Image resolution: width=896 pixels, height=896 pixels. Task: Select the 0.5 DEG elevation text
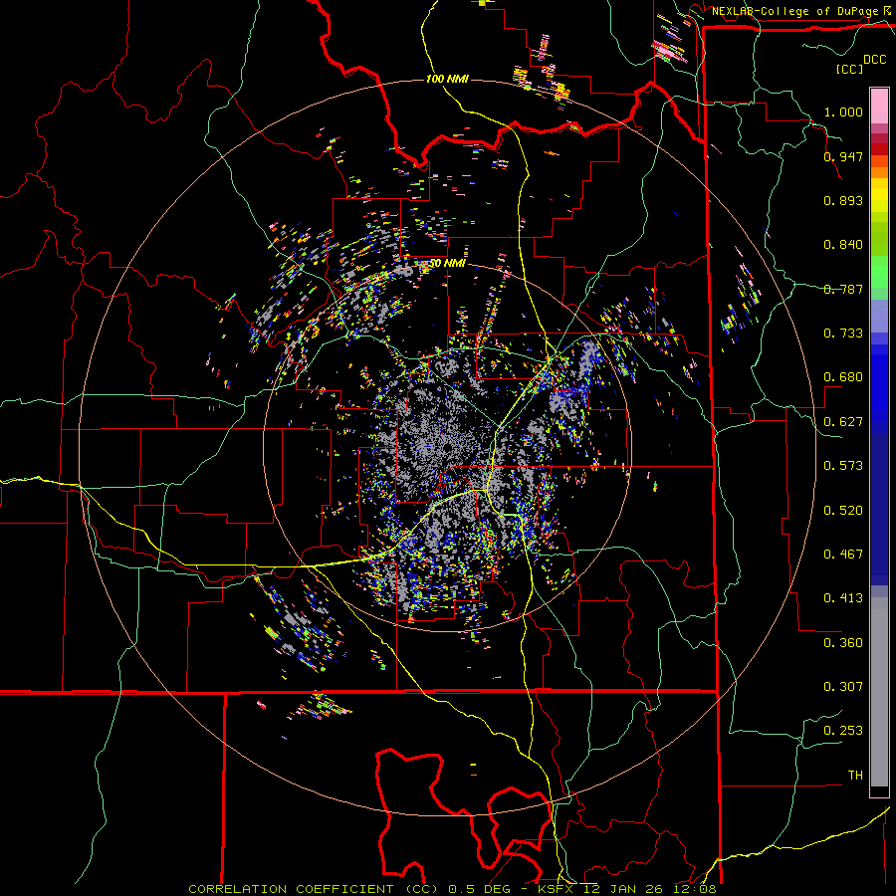coord(479,889)
